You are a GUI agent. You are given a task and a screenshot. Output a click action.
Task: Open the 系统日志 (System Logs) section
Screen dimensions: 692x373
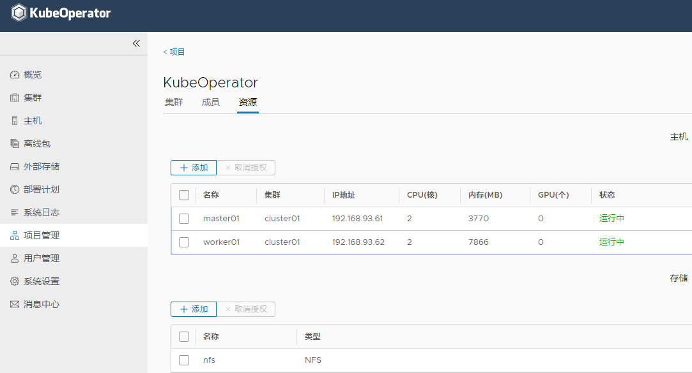37,212
